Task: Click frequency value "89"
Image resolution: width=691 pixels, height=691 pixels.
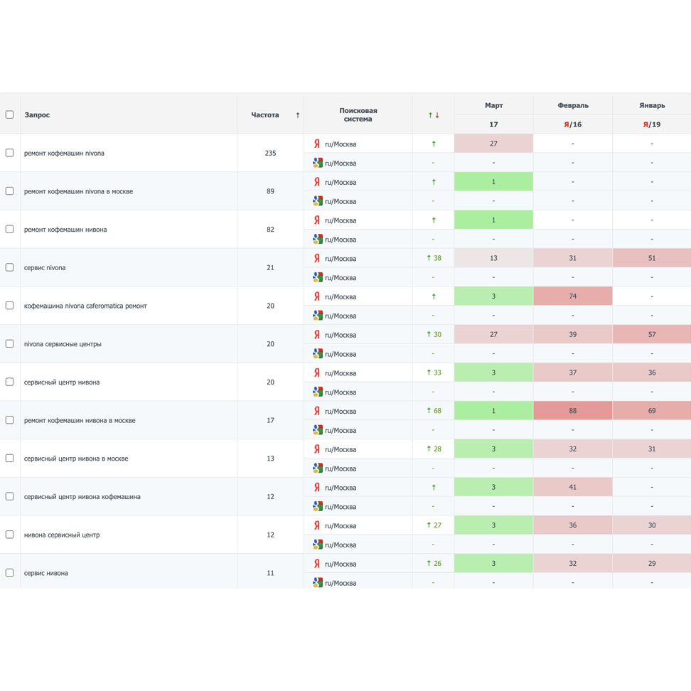Action: pyautogui.click(x=270, y=191)
